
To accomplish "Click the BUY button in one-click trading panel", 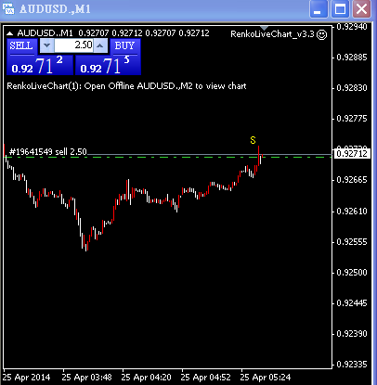I will click(x=124, y=46).
